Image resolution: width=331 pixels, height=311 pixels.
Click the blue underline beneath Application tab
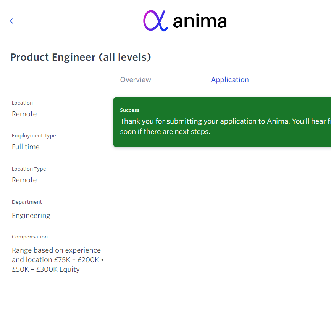[x=252, y=90]
